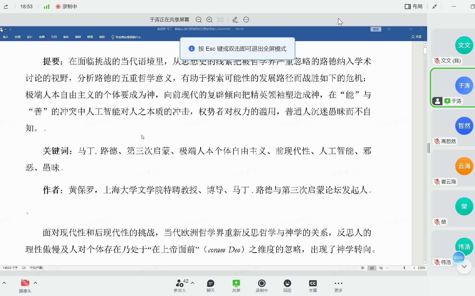Click the zoom out minus in Word
Image resolution: width=475 pixels, height=296 pixels.
(387, 268)
